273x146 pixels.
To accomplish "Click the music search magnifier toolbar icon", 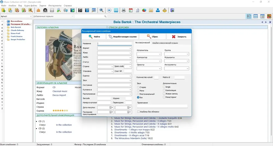I will (101, 10).
